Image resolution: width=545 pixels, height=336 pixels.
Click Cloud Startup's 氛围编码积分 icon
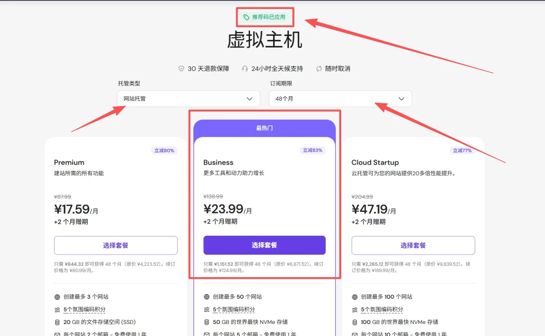355,310
